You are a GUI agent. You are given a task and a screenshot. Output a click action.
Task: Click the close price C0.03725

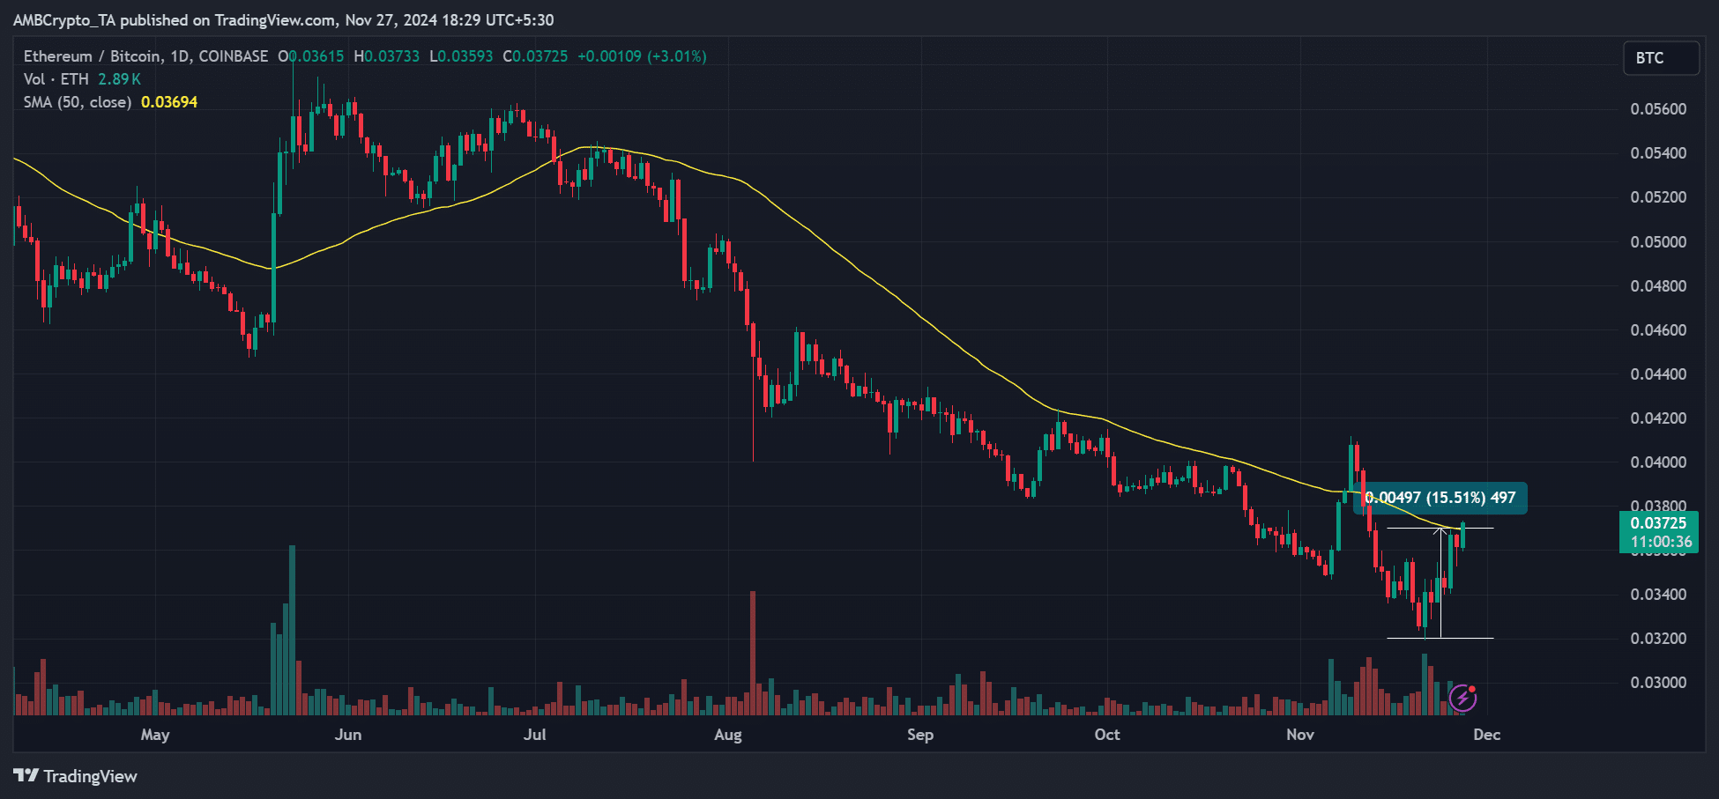[535, 56]
